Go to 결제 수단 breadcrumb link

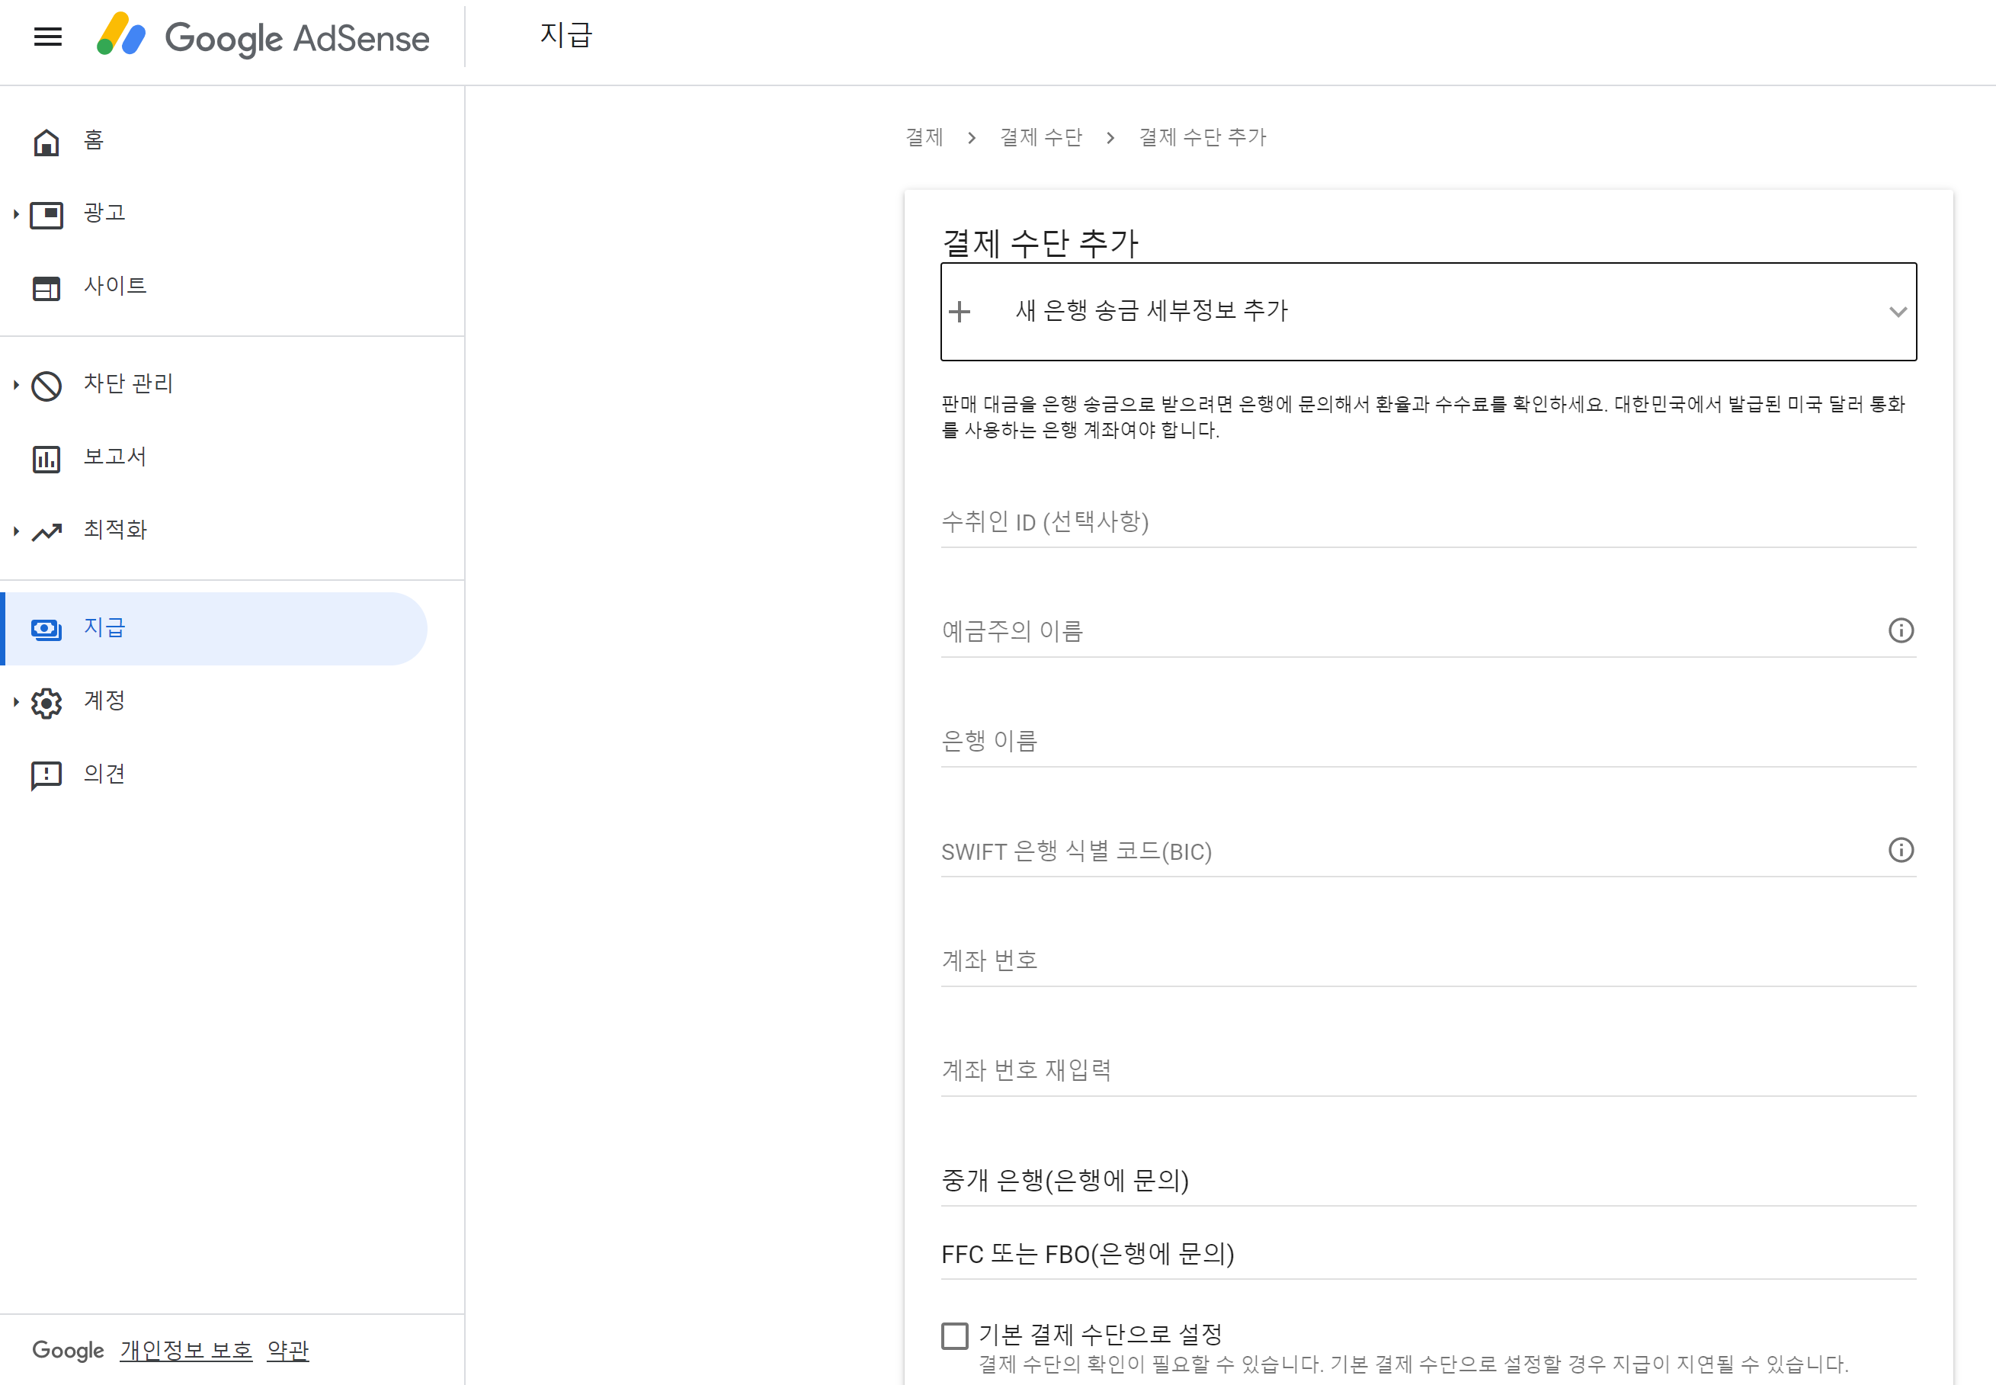pos(1040,138)
